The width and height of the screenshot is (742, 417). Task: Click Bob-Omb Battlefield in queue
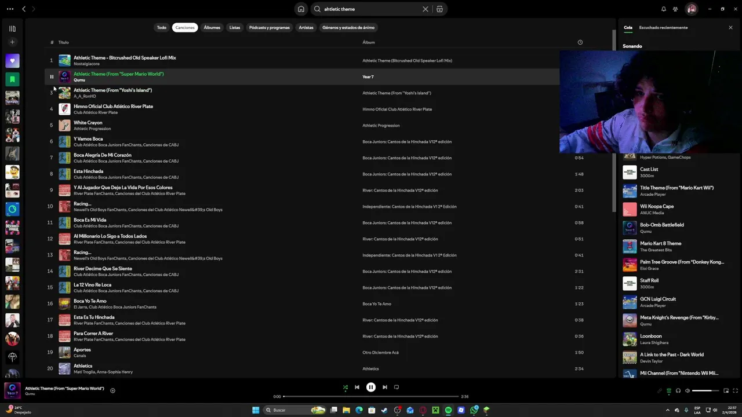(674, 228)
